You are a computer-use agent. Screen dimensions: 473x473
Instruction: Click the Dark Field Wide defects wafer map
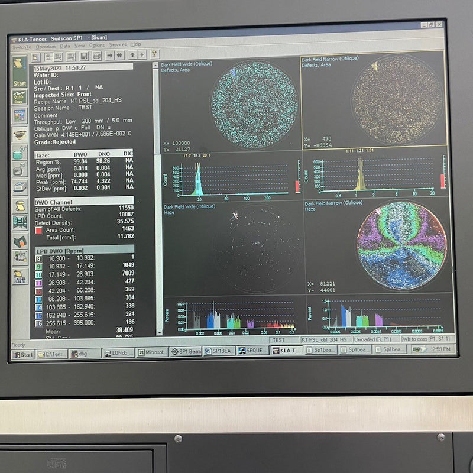point(255,105)
